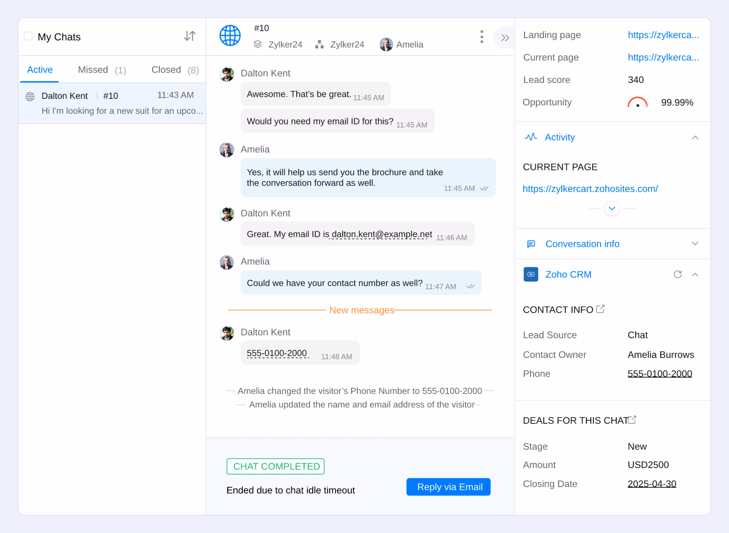Click 'Would you need my email ID' message
The image size is (729, 533).
pos(337,121)
